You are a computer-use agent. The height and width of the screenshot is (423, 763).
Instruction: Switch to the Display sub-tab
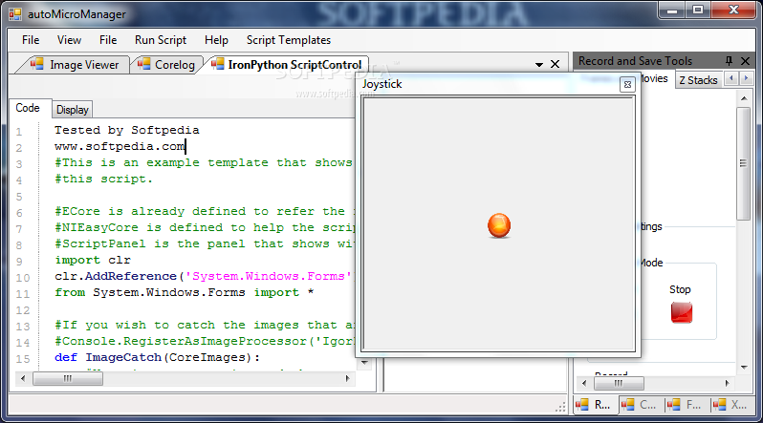click(73, 110)
